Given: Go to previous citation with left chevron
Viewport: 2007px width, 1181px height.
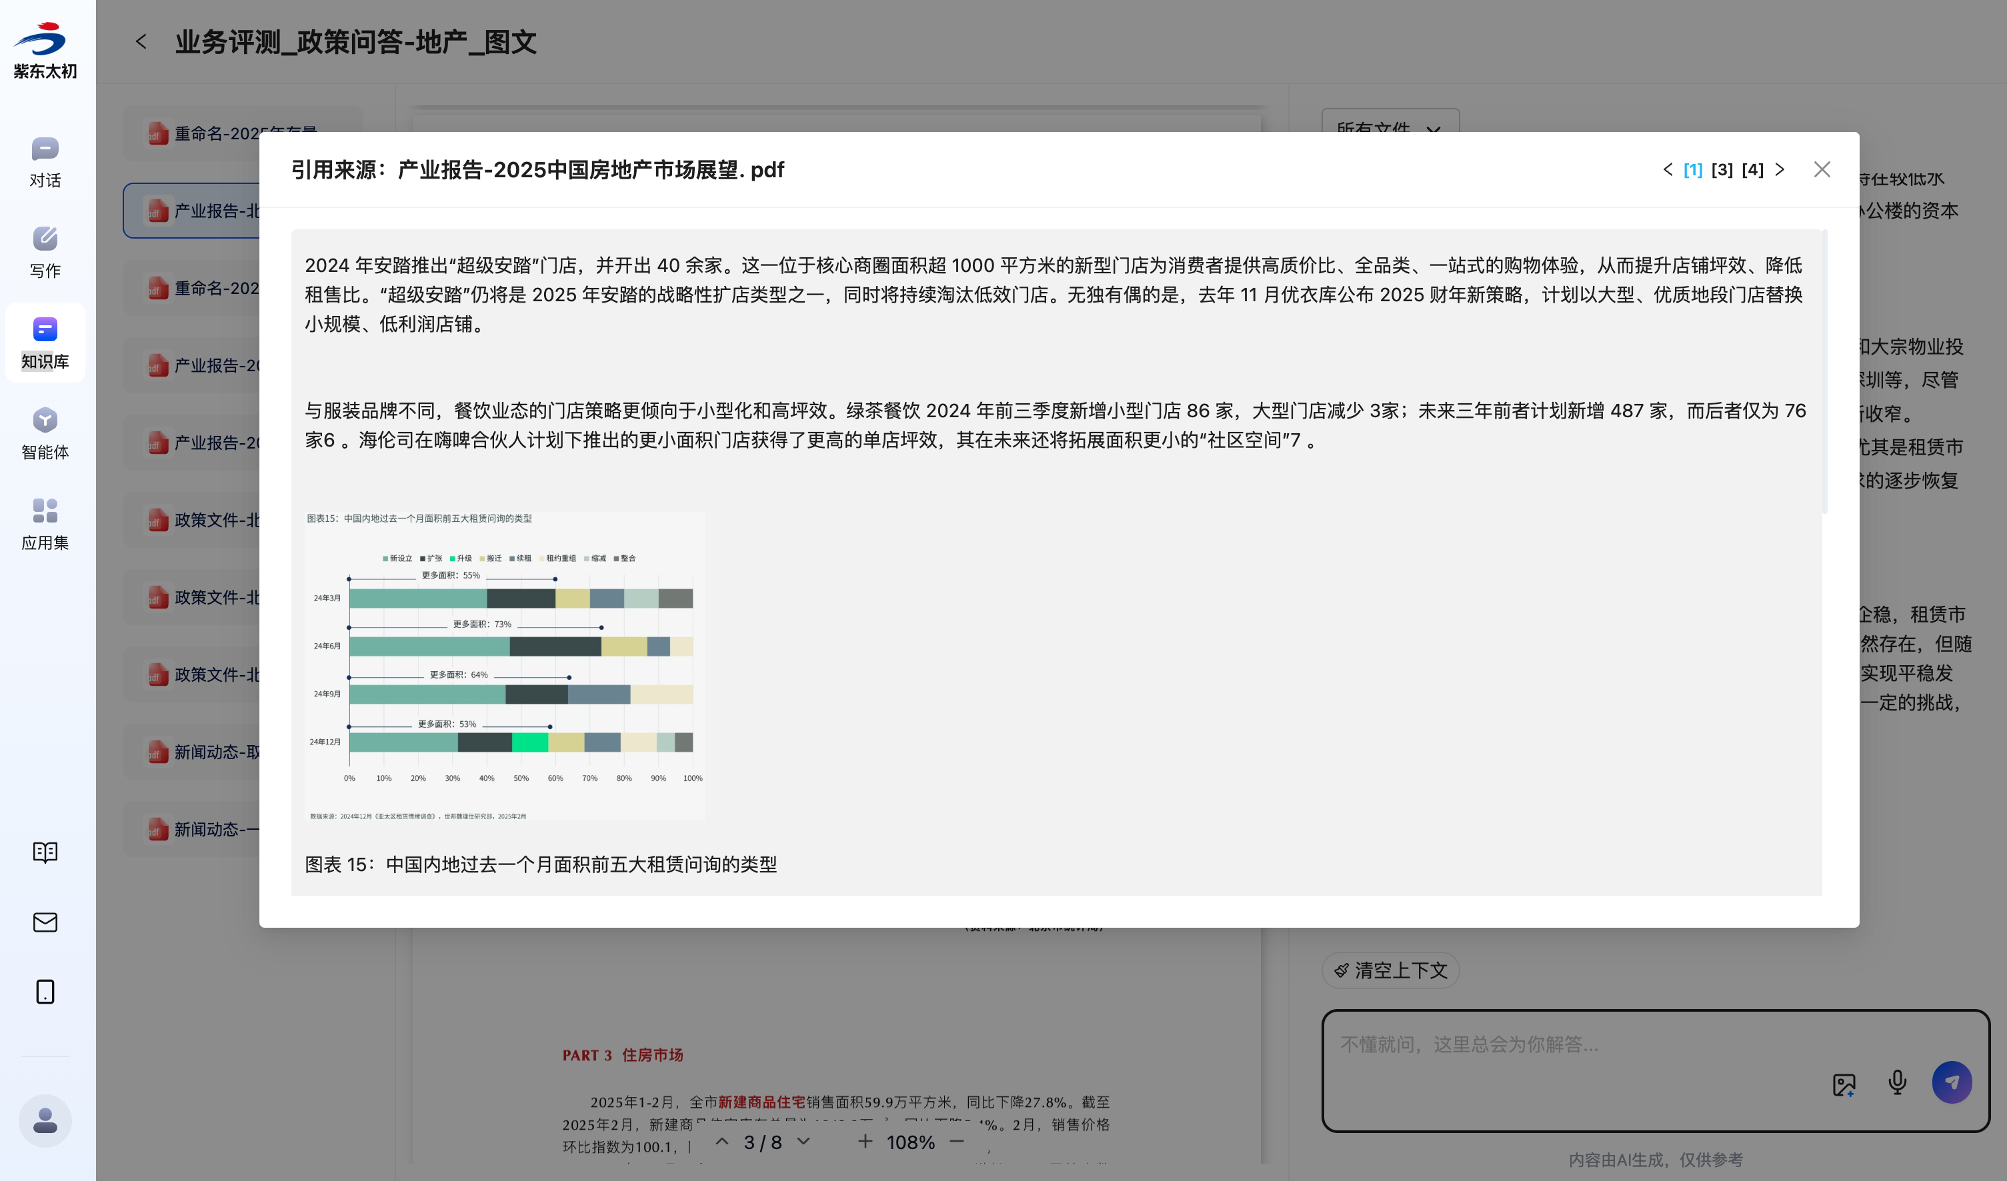Looking at the screenshot, I should pyautogui.click(x=1668, y=169).
